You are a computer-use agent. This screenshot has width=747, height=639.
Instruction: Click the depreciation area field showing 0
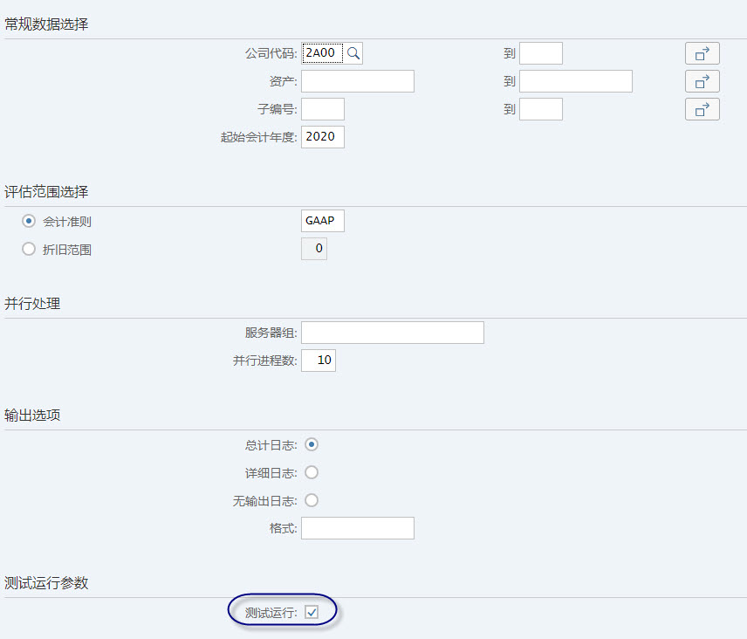click(x=313, y=248)
